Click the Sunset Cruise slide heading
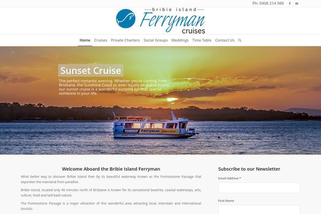The width and height of the screenshot is (321, 214). click(91, 71)
